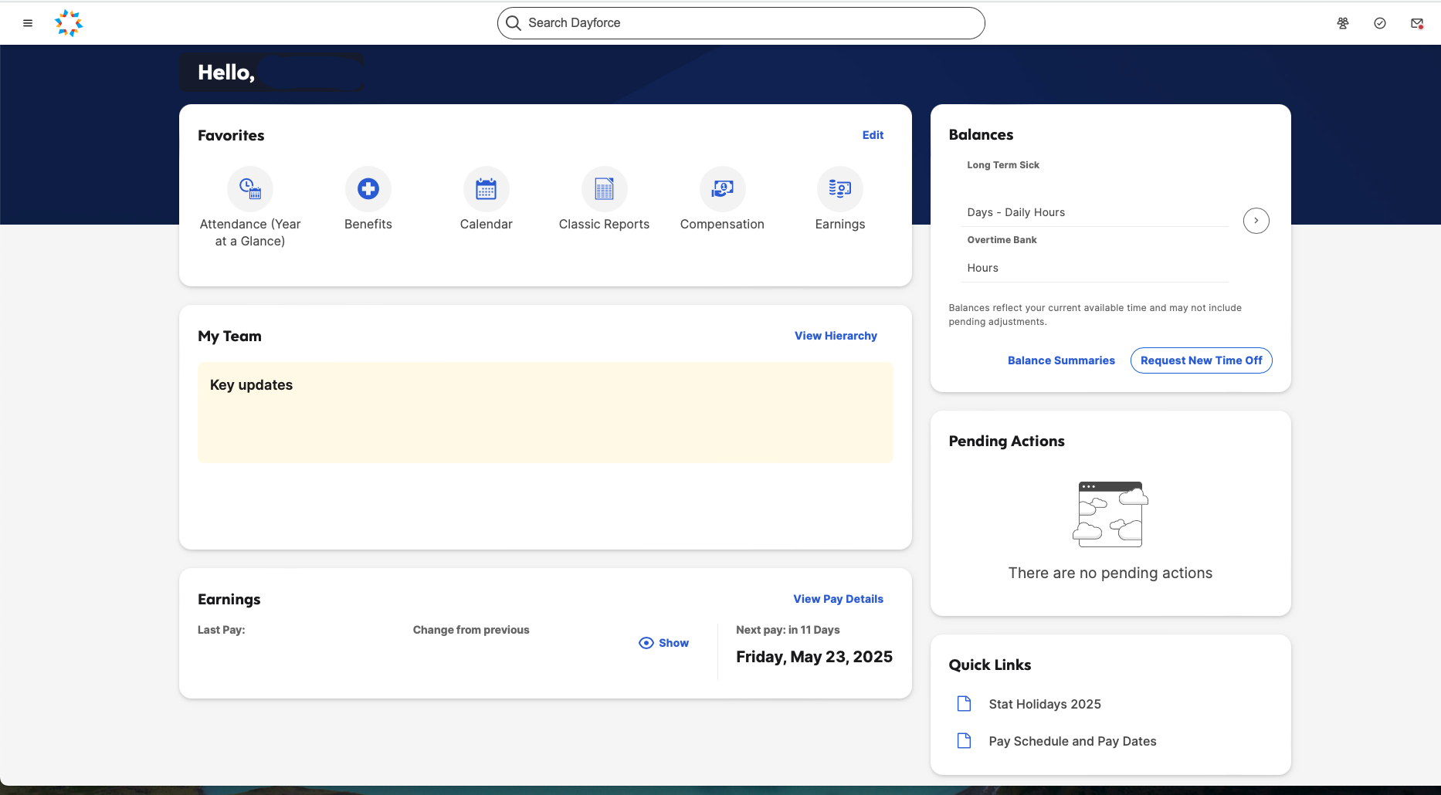Click the 'My Team' heading

229,337
